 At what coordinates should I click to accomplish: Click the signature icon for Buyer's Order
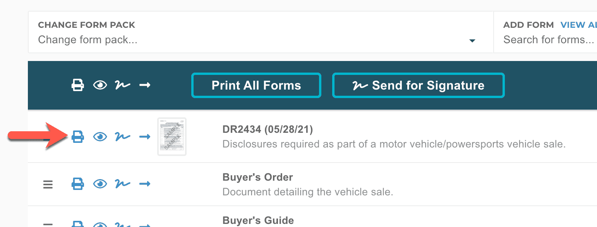tap(122, 184)
